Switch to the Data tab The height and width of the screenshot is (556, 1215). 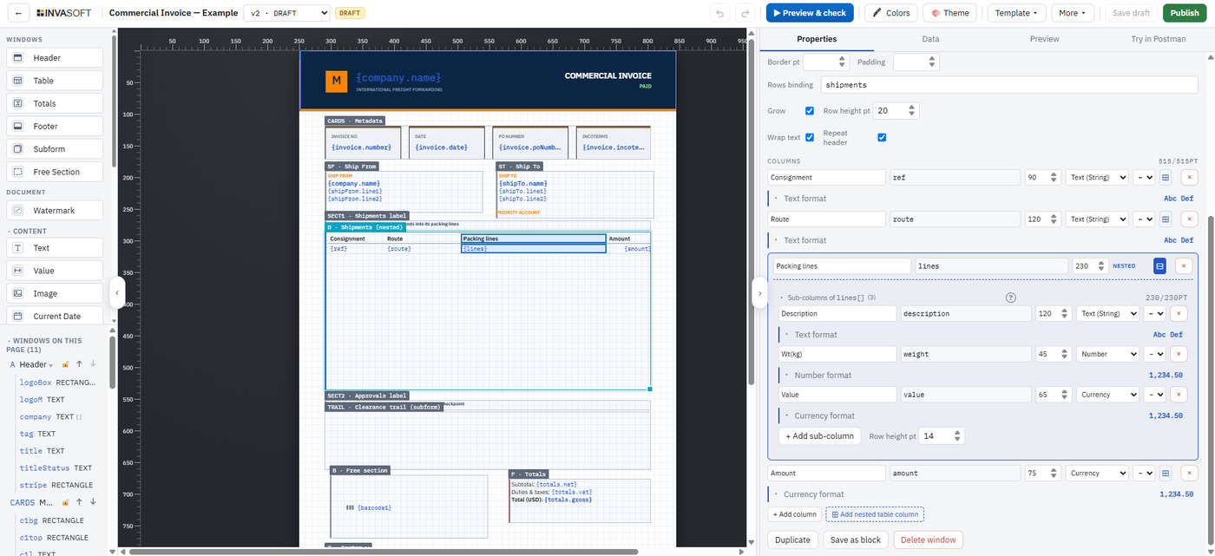coord(930,39)
